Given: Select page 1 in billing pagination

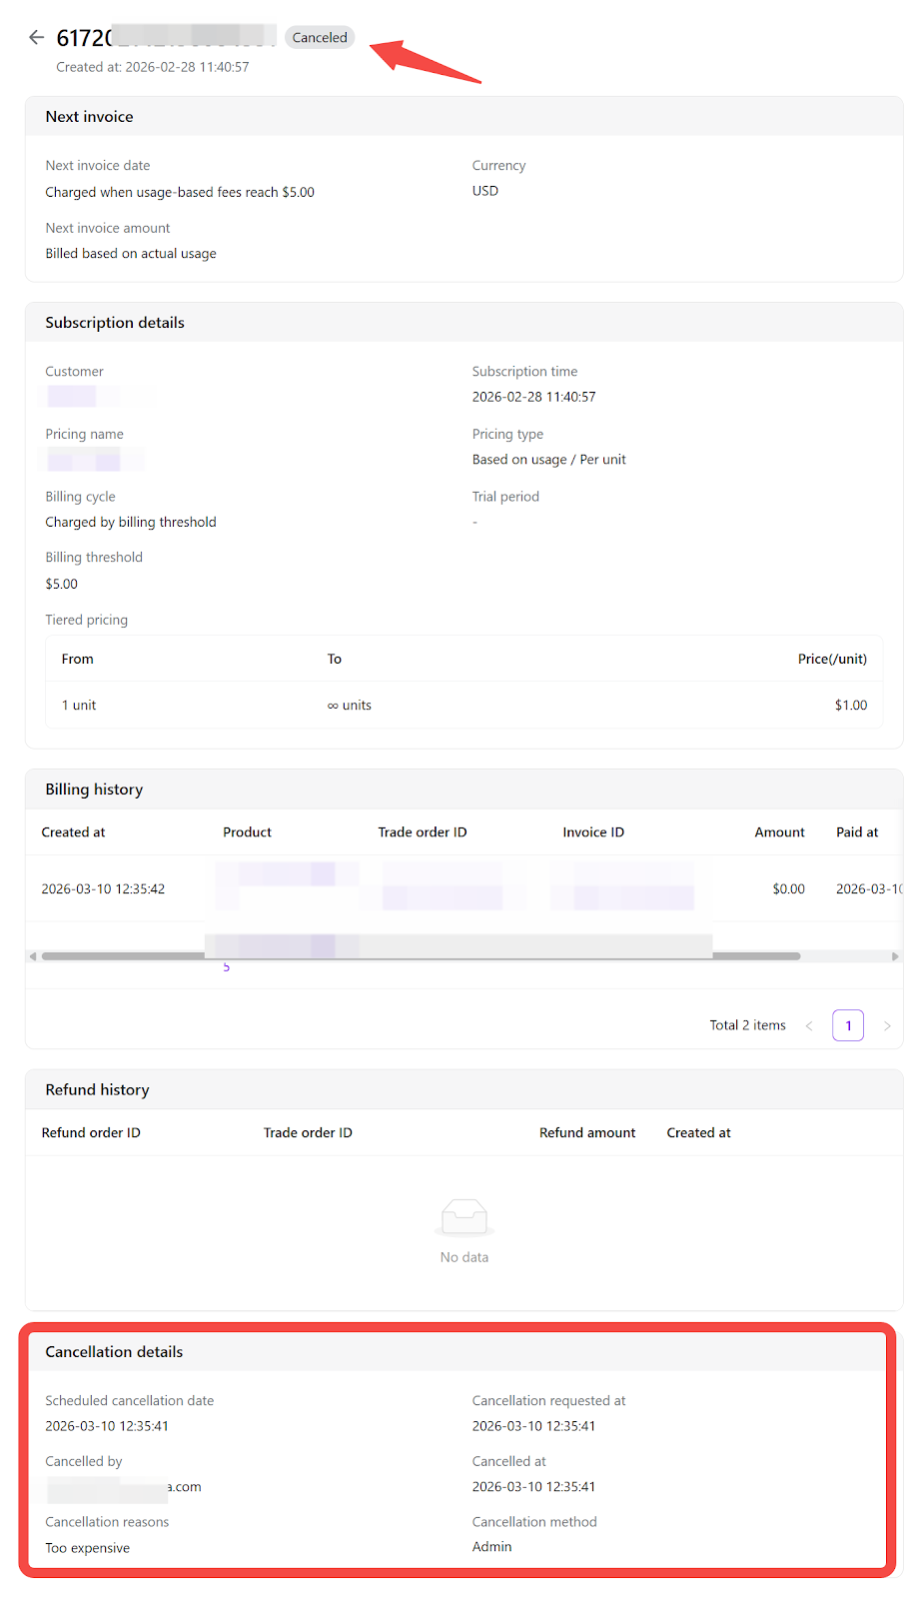Looking at the screenshot, I should click(x=848, y=1025).
